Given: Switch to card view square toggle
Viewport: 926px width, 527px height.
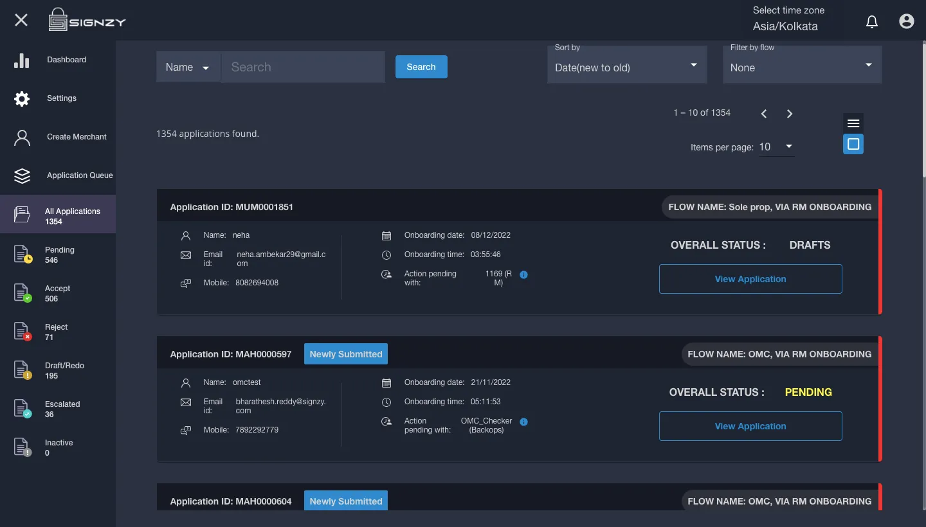Looking at the screenshot, I should click(853, 144).
